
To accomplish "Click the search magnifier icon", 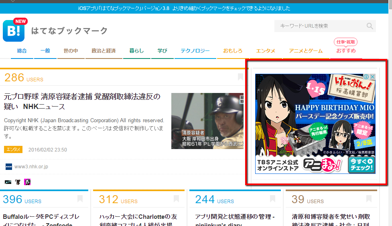I will pyautogui.click(x=370, y=26).
